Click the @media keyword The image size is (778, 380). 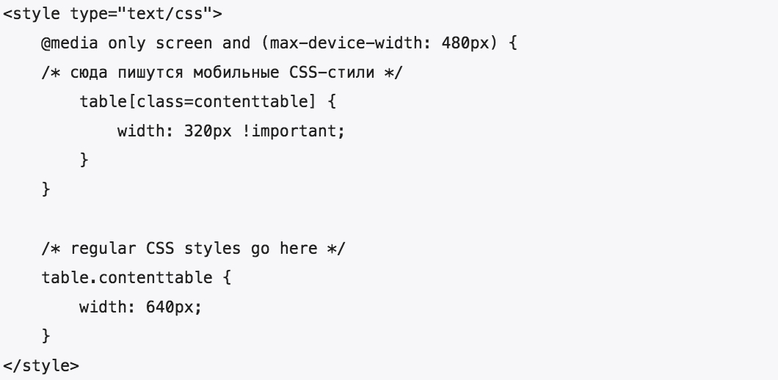(x=70, y=43)
